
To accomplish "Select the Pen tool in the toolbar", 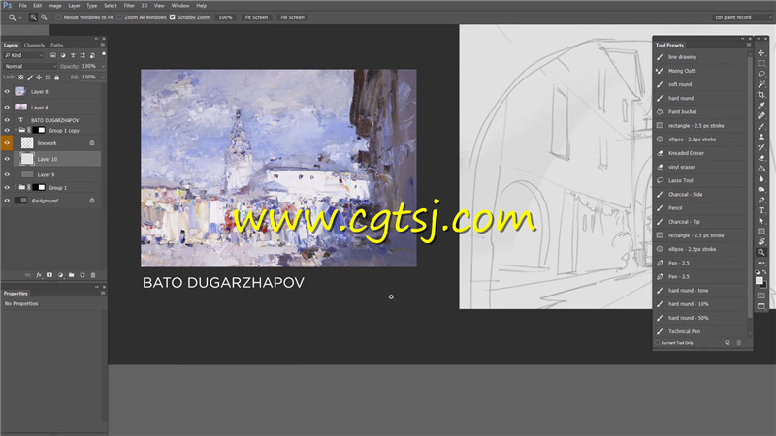I will tap(761, 200).
